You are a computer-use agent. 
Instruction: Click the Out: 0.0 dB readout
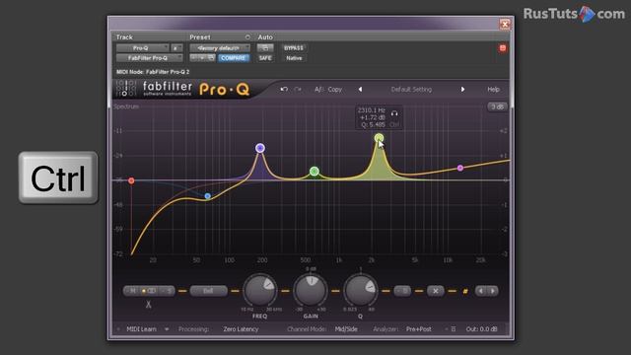click(x=481, y=328)
